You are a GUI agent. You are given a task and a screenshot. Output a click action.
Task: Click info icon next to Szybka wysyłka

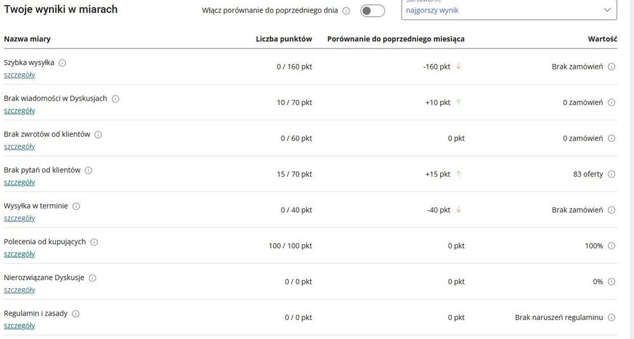[x=62, y=63]
